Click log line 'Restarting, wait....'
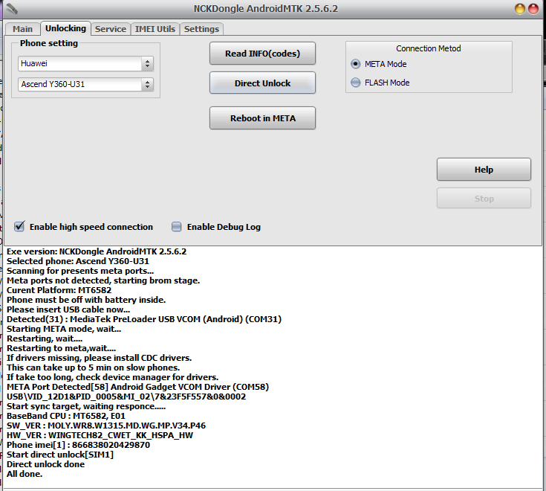The image size is (546, 491). (45, 338)
